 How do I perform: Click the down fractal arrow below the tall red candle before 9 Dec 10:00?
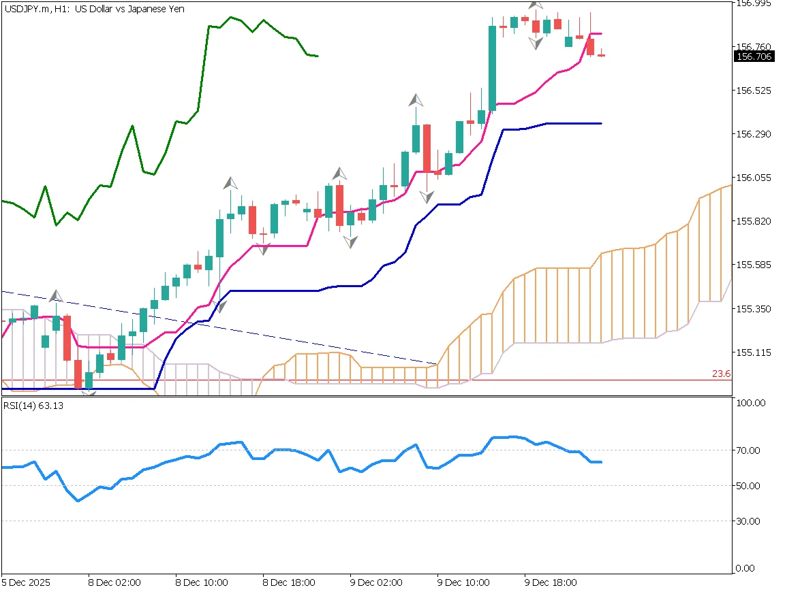[427, 197]
